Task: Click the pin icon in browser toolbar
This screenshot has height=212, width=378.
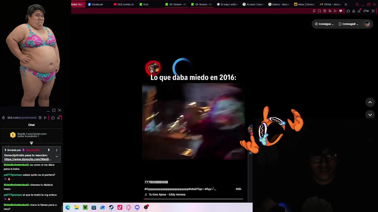Action: click(x=314, y=11)
